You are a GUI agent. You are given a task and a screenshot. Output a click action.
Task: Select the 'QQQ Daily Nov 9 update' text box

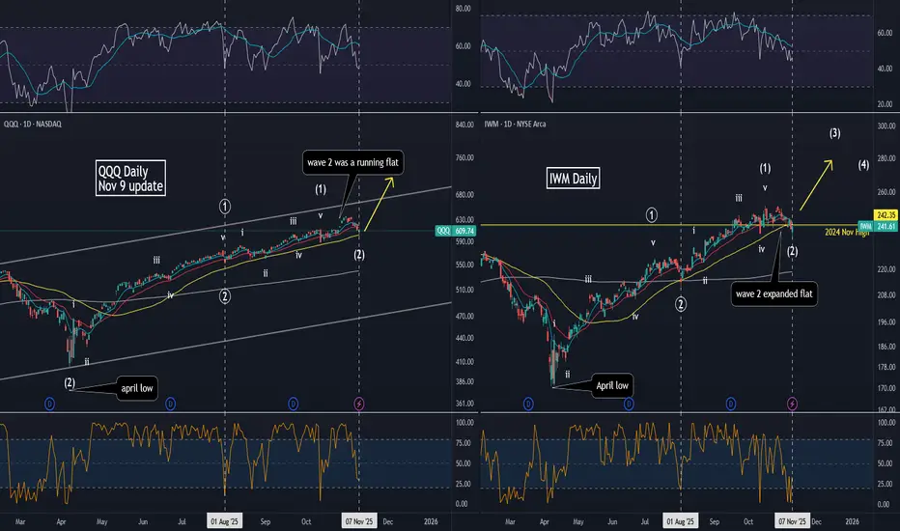point(130,178)
